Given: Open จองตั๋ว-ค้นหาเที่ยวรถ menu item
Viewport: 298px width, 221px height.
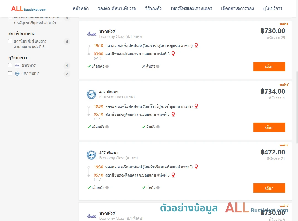Looking at the screenshot, I should [117, 9].
